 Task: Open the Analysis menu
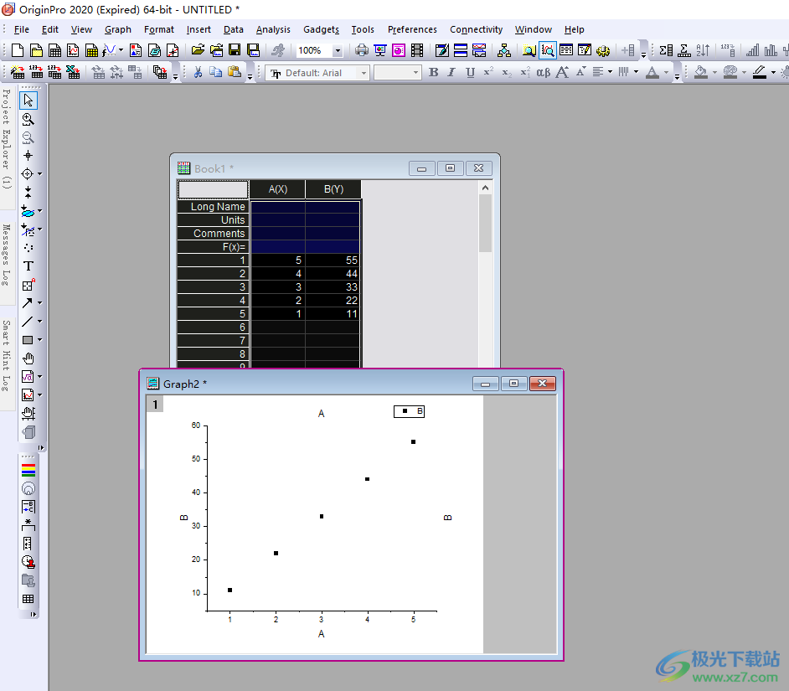click(273, 29)
